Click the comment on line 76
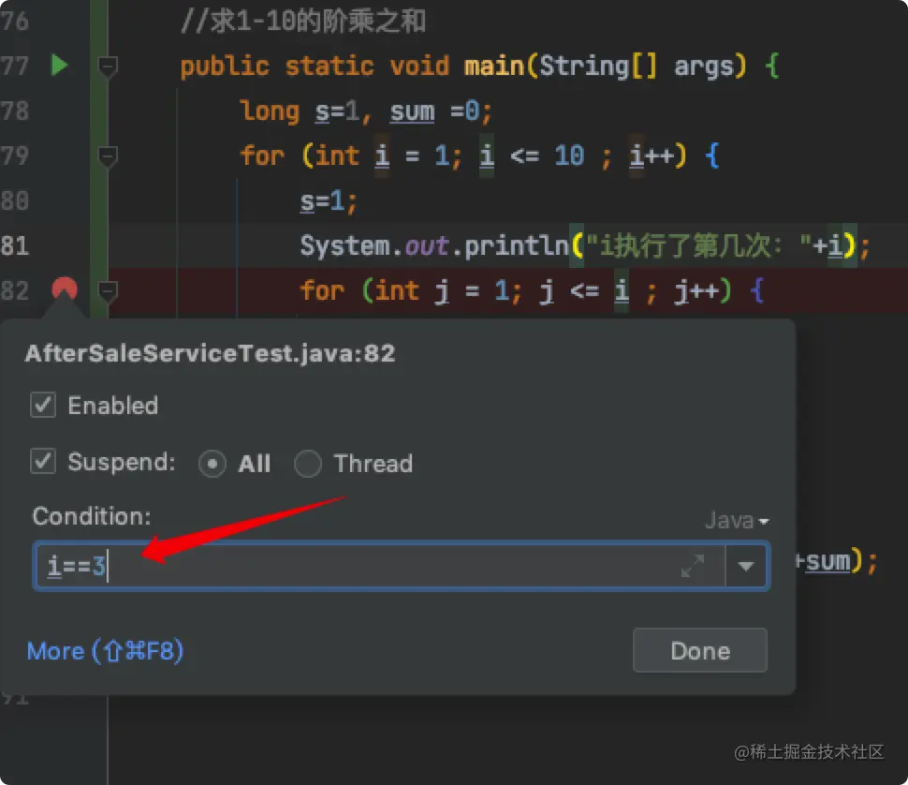Screen dimensions: 908x785 303,21
